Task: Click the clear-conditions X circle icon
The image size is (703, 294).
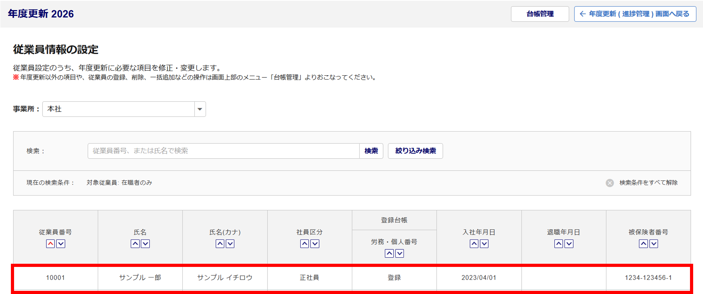Action: pos(610,183)
